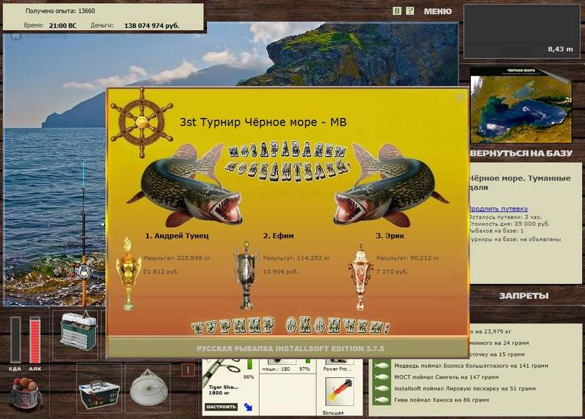The width and height of the screenshot is (585, 419).
Task: Click the silver trophy for second place
Action: tap(246, 275)
